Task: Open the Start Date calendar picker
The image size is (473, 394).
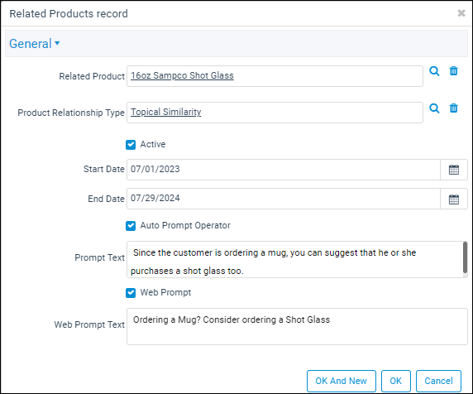Action: point(454,170)
